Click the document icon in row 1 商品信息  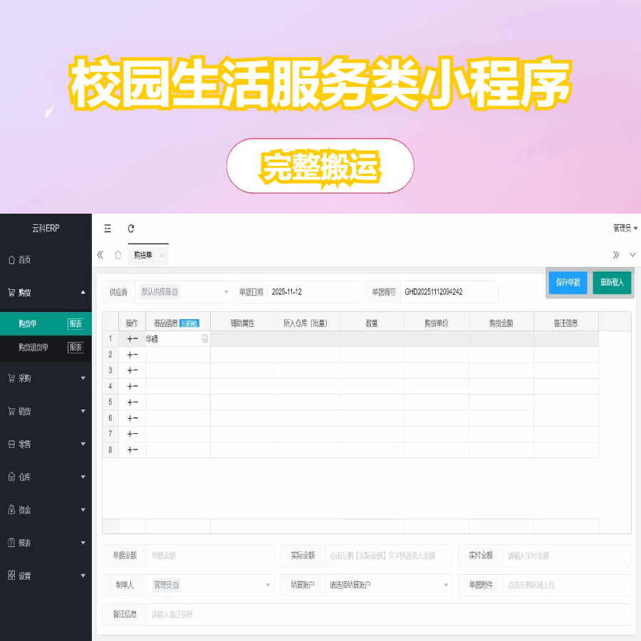[x=205, y=339]
